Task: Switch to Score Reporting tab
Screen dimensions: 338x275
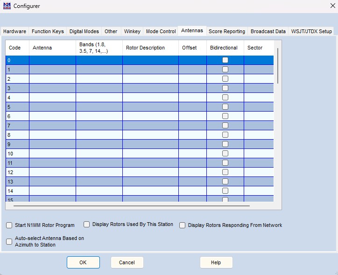Action: coord(226,31)
